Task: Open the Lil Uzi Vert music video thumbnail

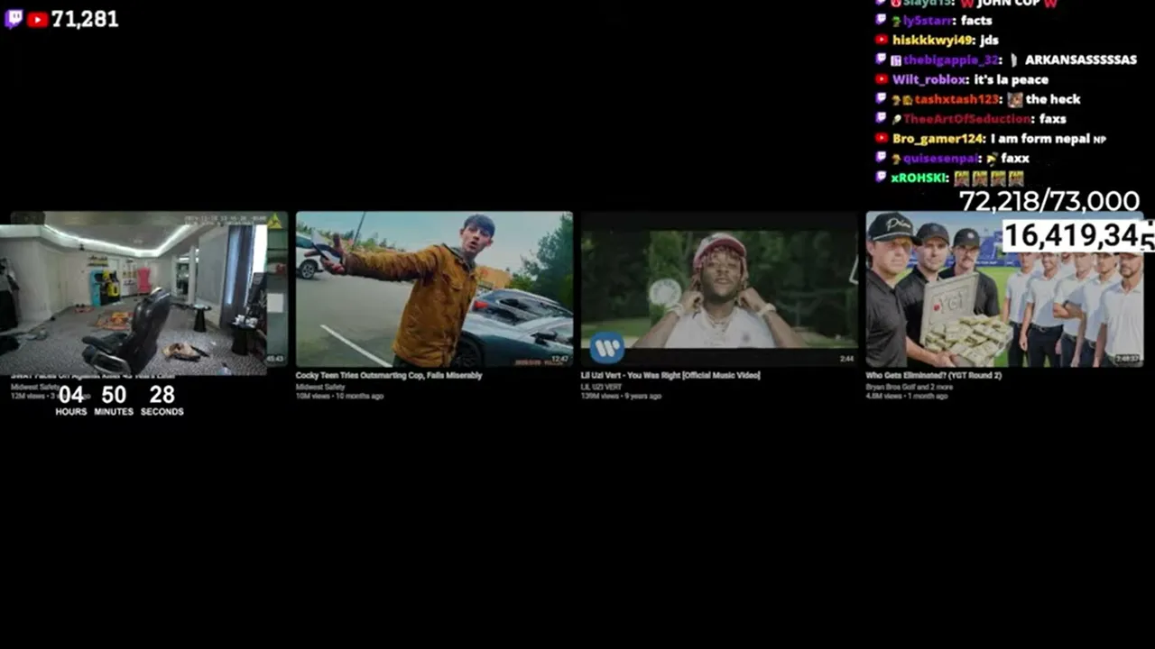Action: pyautogui.click(x=719, y=288)
